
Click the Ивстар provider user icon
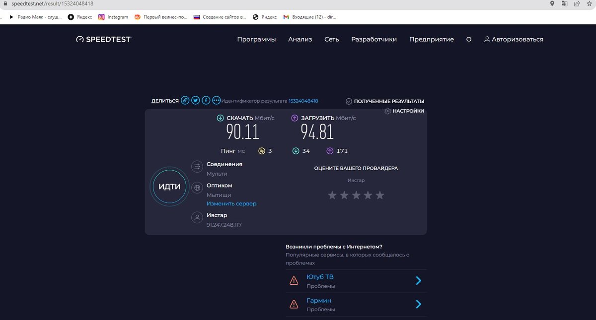197,217
